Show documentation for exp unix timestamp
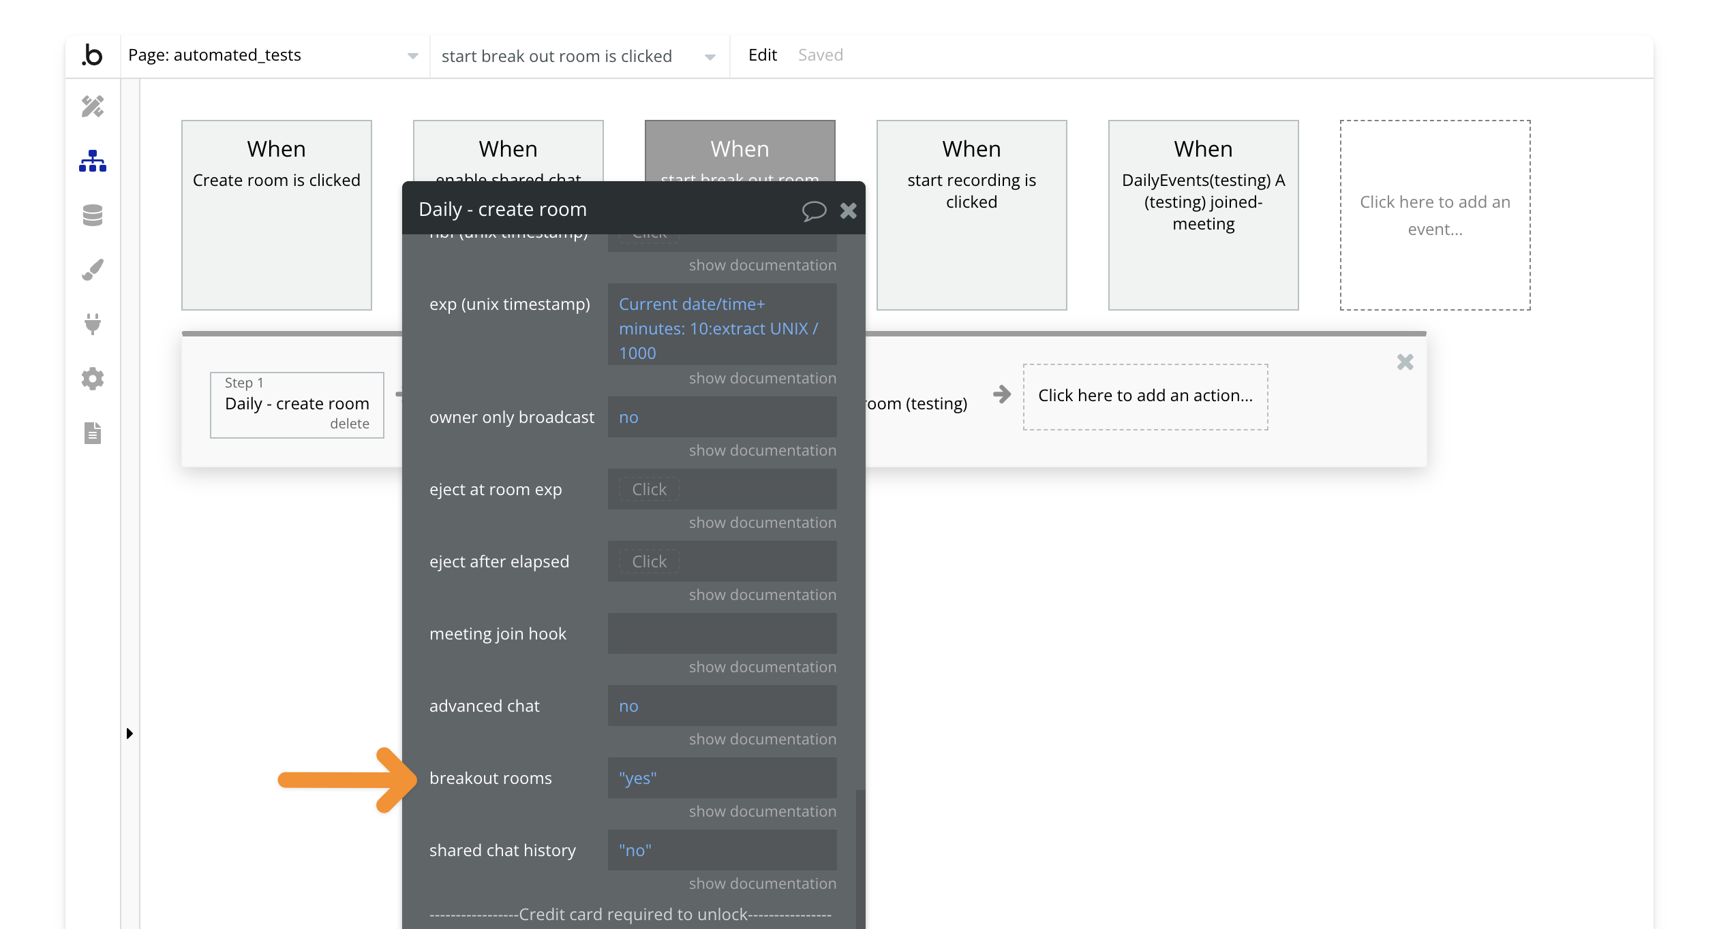The image size is (1719, 929). pyautogui.click(x=762, y=379)
